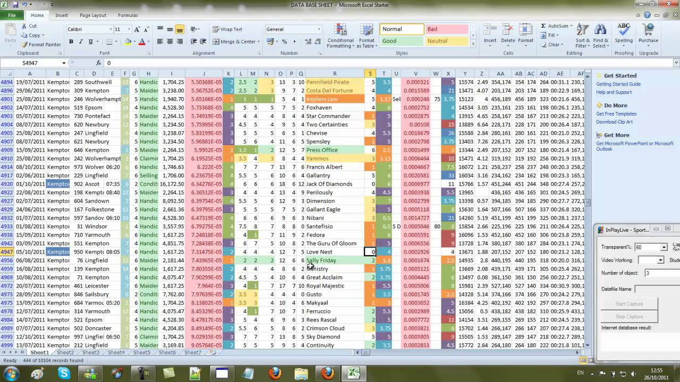The width and height of the screenshot is (680, 382).
Task: Toggle Bottom Align alignment
Action: (x=180, y=30)
